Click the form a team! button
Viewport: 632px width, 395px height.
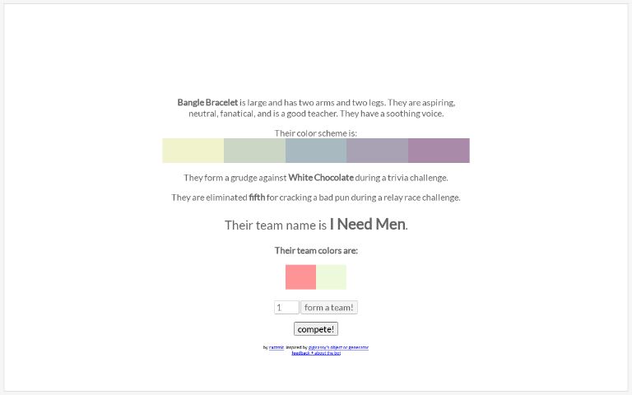click(329, 307)
